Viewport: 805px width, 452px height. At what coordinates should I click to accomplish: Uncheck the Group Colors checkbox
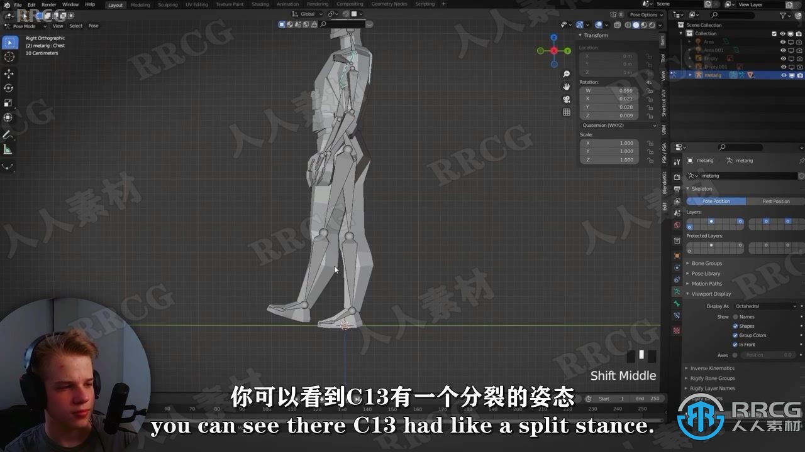click(735, 335)
